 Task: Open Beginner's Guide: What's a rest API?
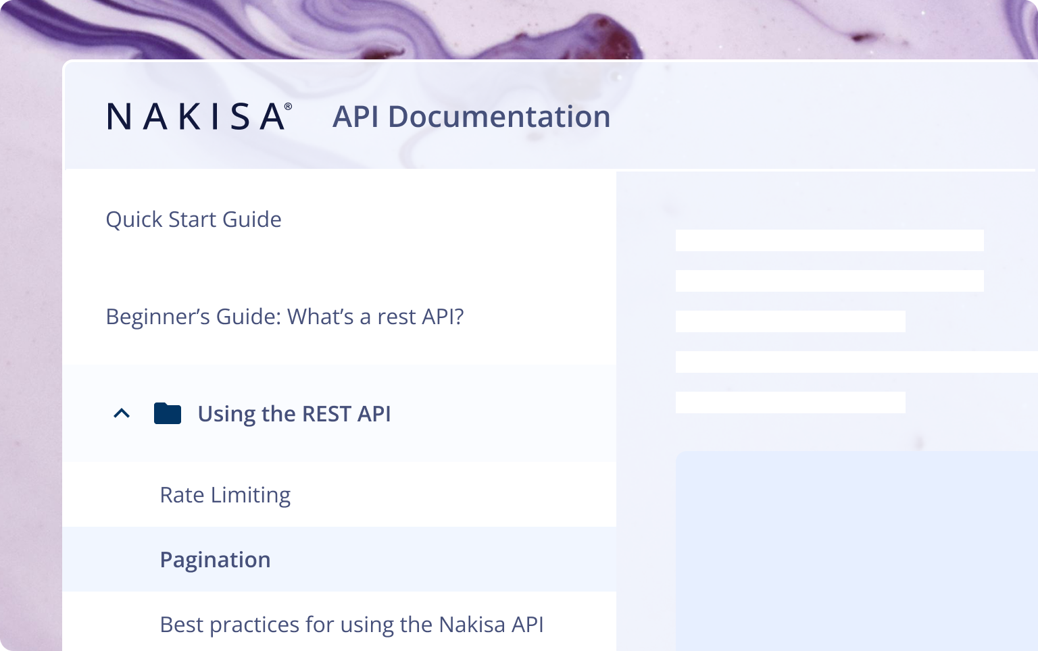pos(285,317)
